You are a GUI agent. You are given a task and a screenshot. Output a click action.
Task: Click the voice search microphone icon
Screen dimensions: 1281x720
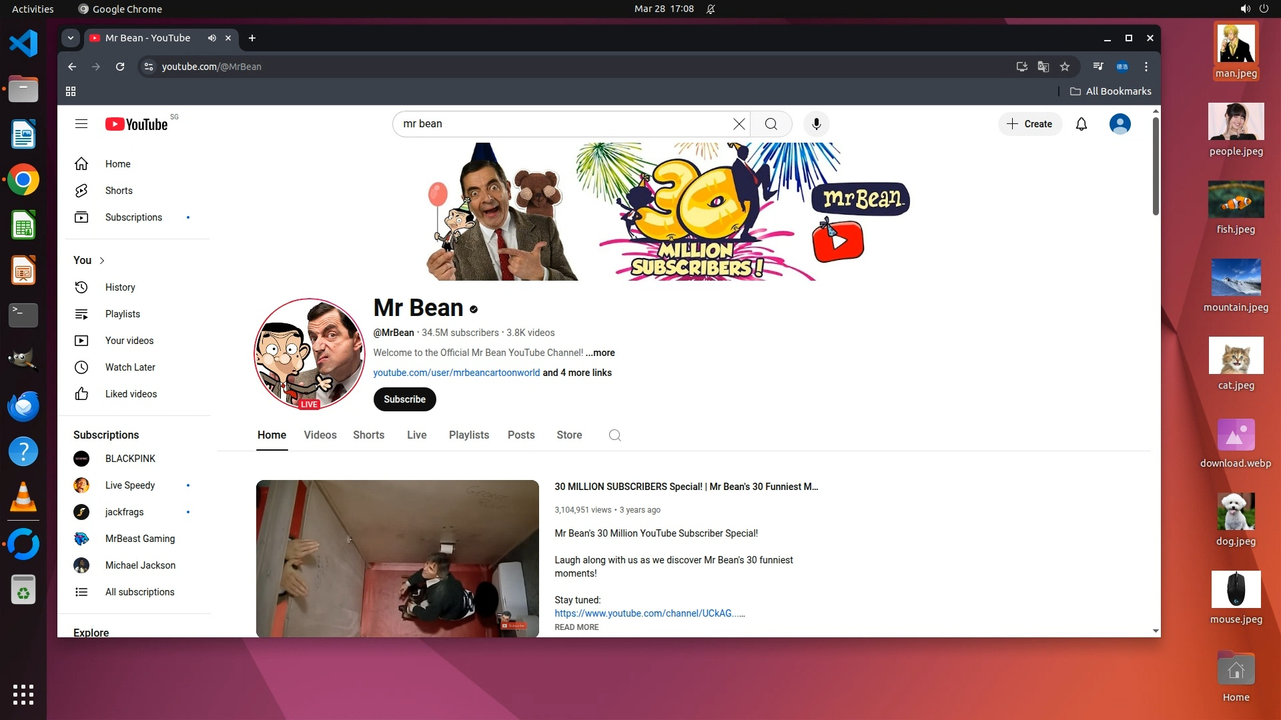coord(816,124)
